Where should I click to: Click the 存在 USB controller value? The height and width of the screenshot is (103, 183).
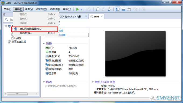71,69
